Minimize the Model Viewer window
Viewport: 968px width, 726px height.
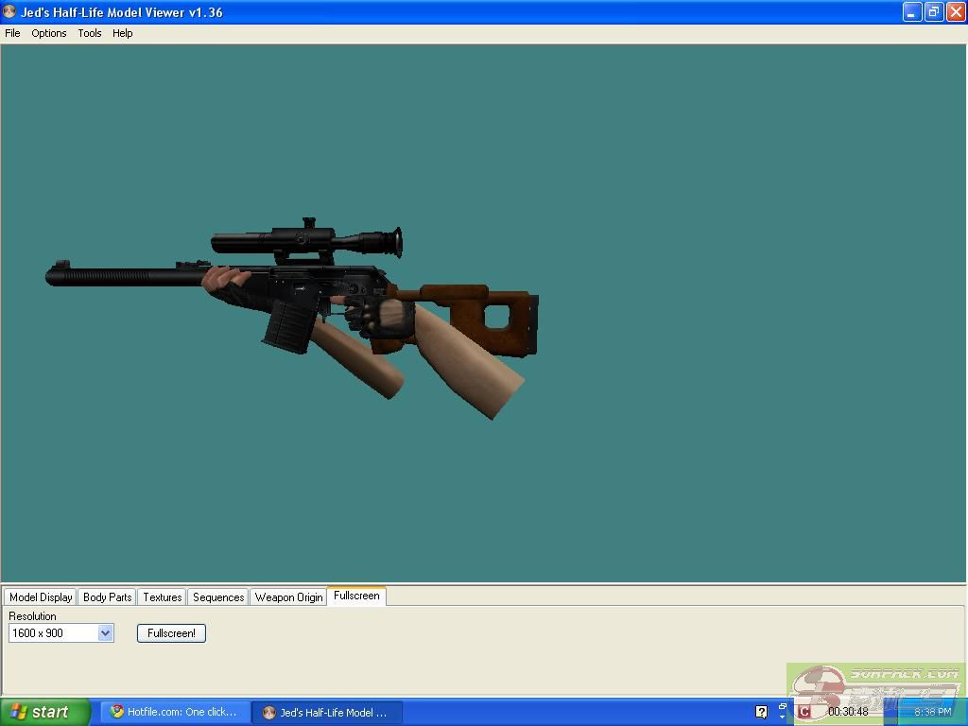click(x=912, y=11)
